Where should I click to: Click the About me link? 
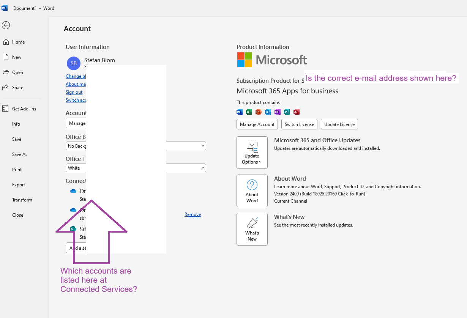[x=76, y=84]
